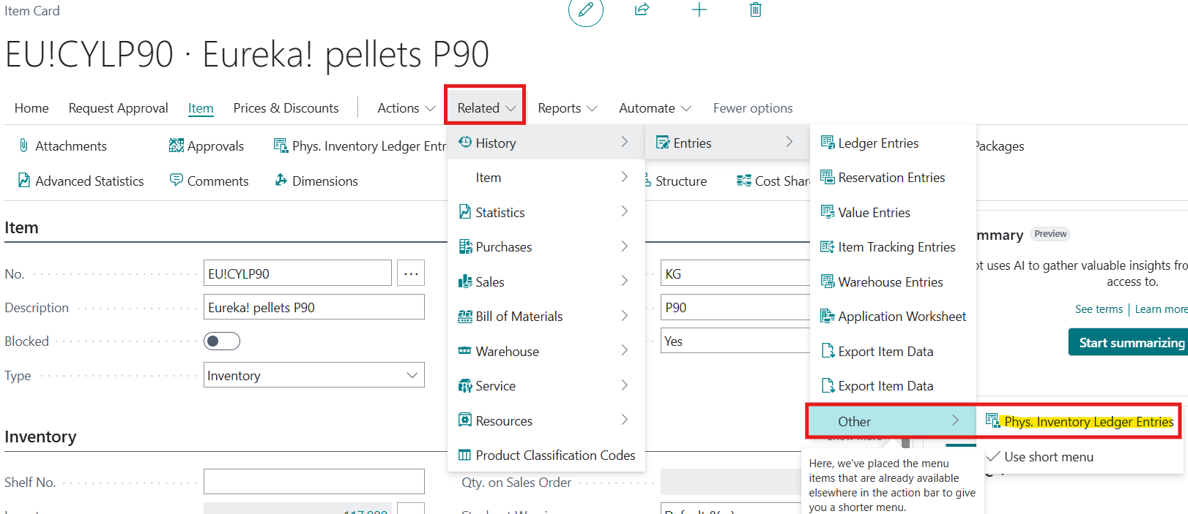Click Start summarizing button

tap(1128, 342)
